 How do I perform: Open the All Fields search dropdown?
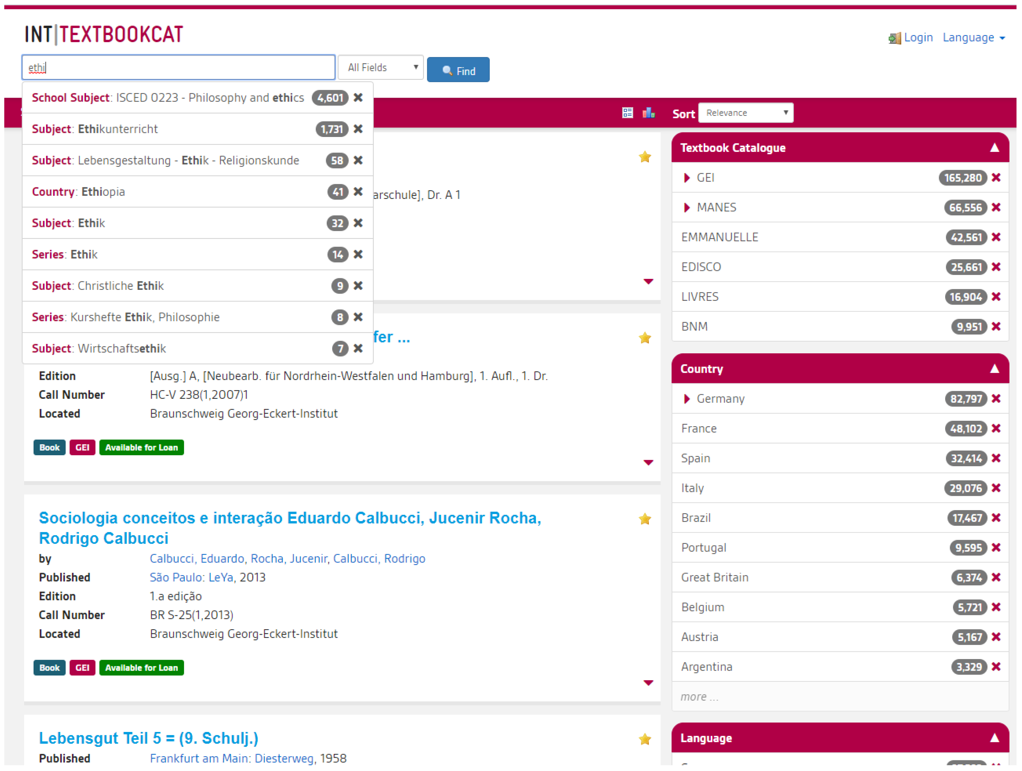[380, 67]
